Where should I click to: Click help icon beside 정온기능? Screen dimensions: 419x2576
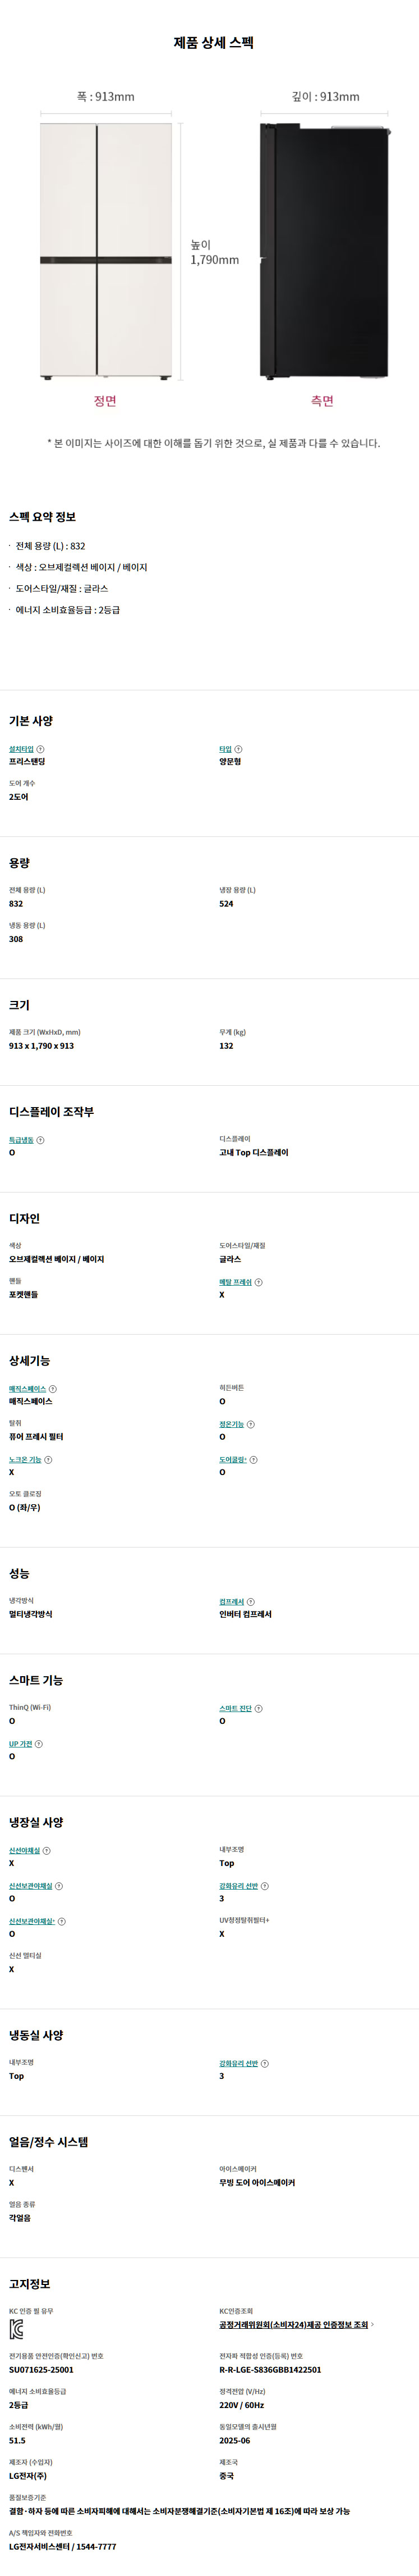click(x=250, y=1424)
